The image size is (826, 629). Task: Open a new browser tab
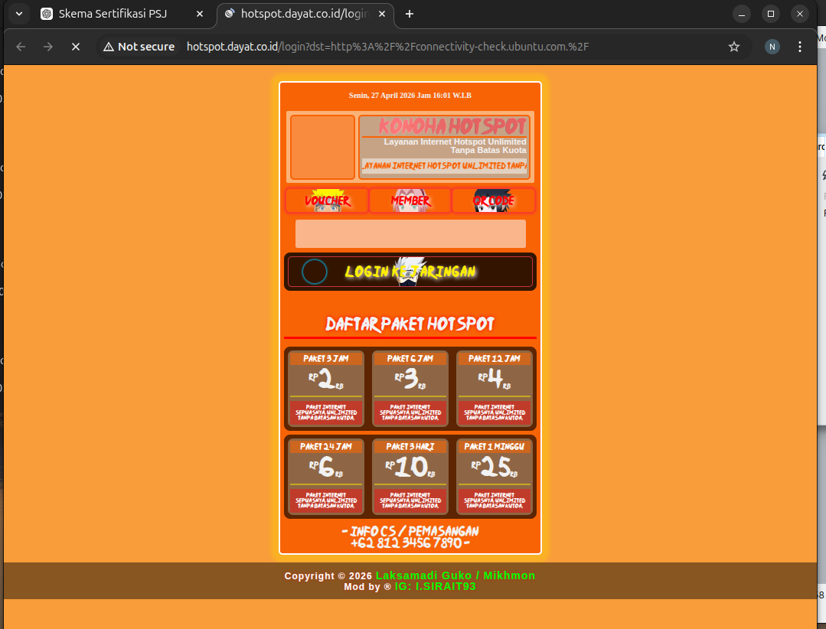pos(410,15)
